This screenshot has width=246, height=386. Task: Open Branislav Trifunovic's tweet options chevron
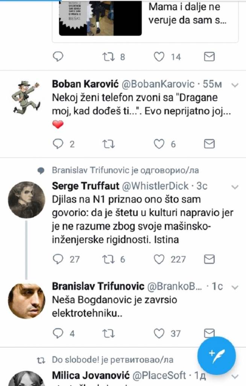coord(235,287)
